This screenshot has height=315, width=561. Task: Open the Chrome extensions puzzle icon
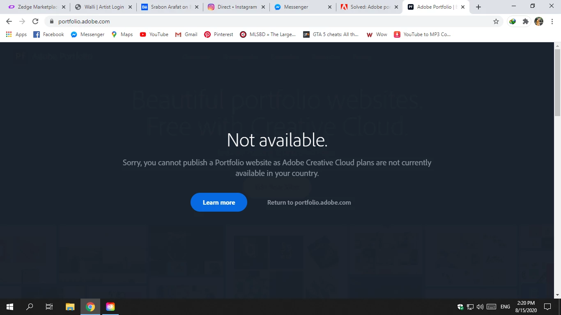(x=526, y=21)
